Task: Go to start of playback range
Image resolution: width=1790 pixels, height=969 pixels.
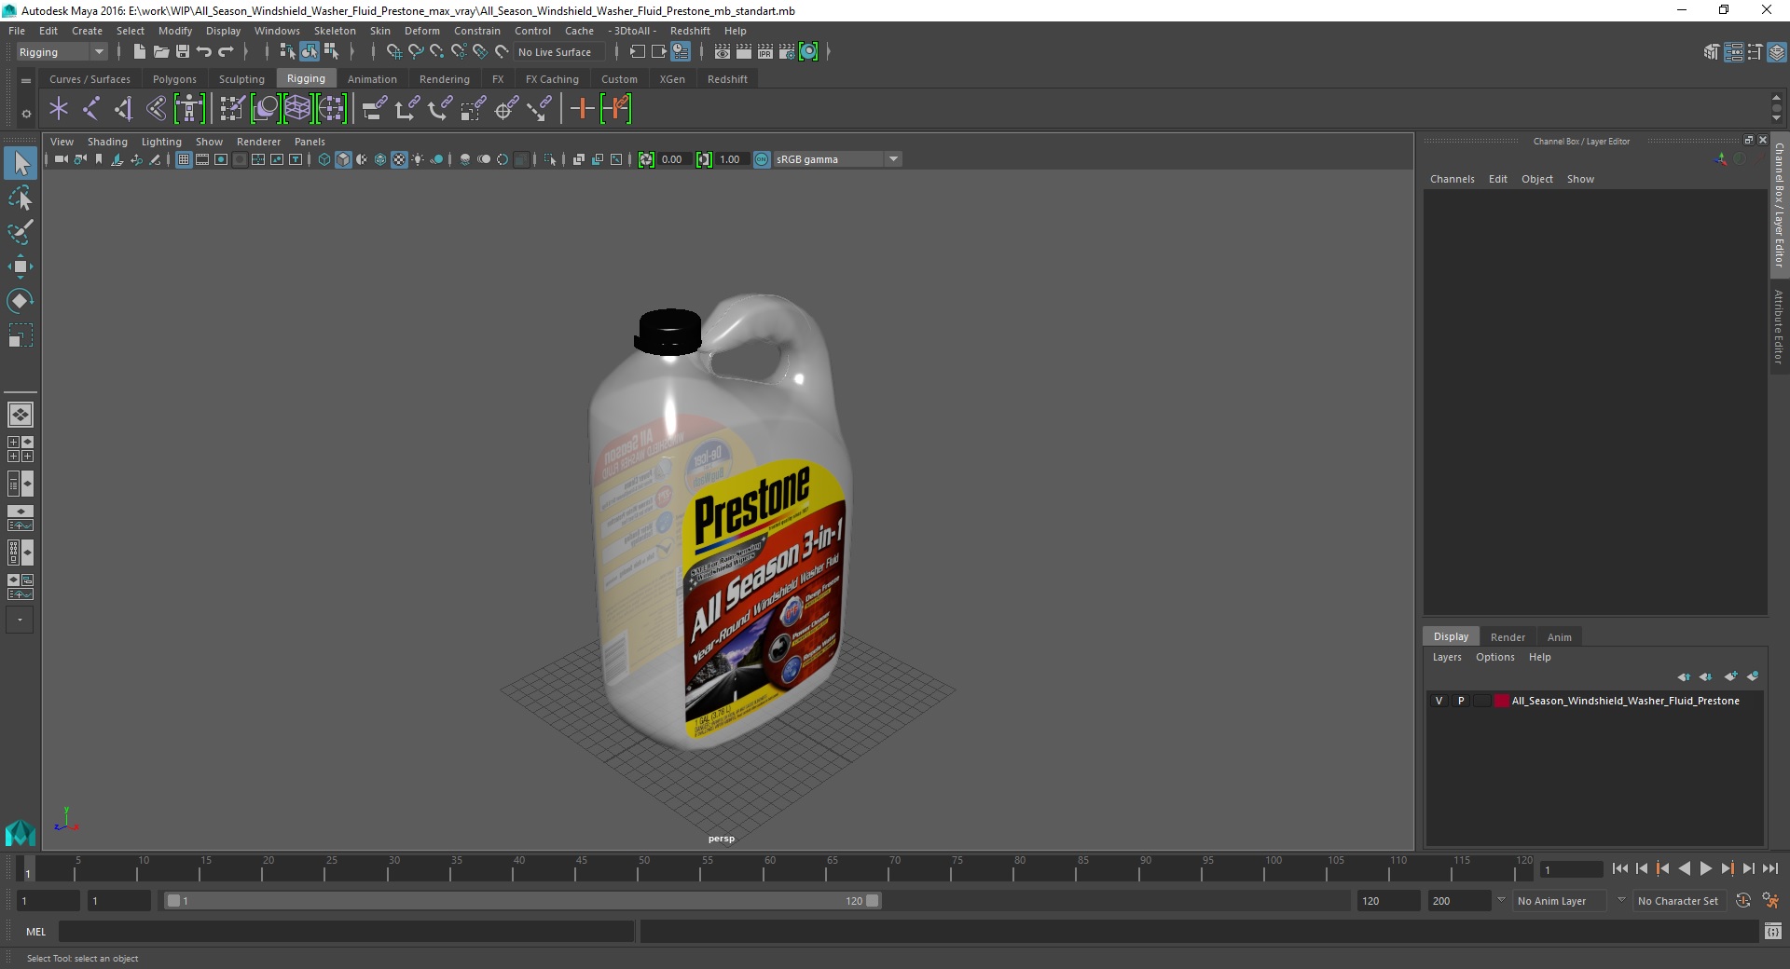Action: [x=1620, y=868]
